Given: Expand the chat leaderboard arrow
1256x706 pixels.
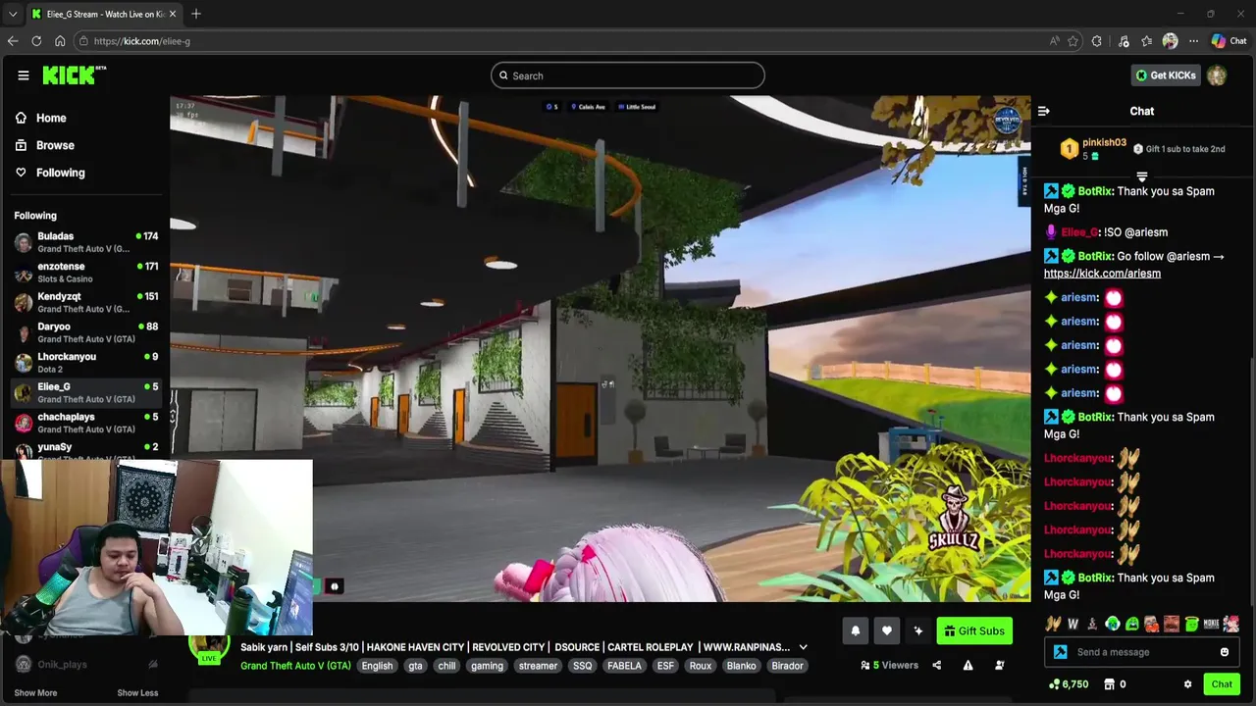Looking at the screenshot, I should click(x=1142, y=176).
